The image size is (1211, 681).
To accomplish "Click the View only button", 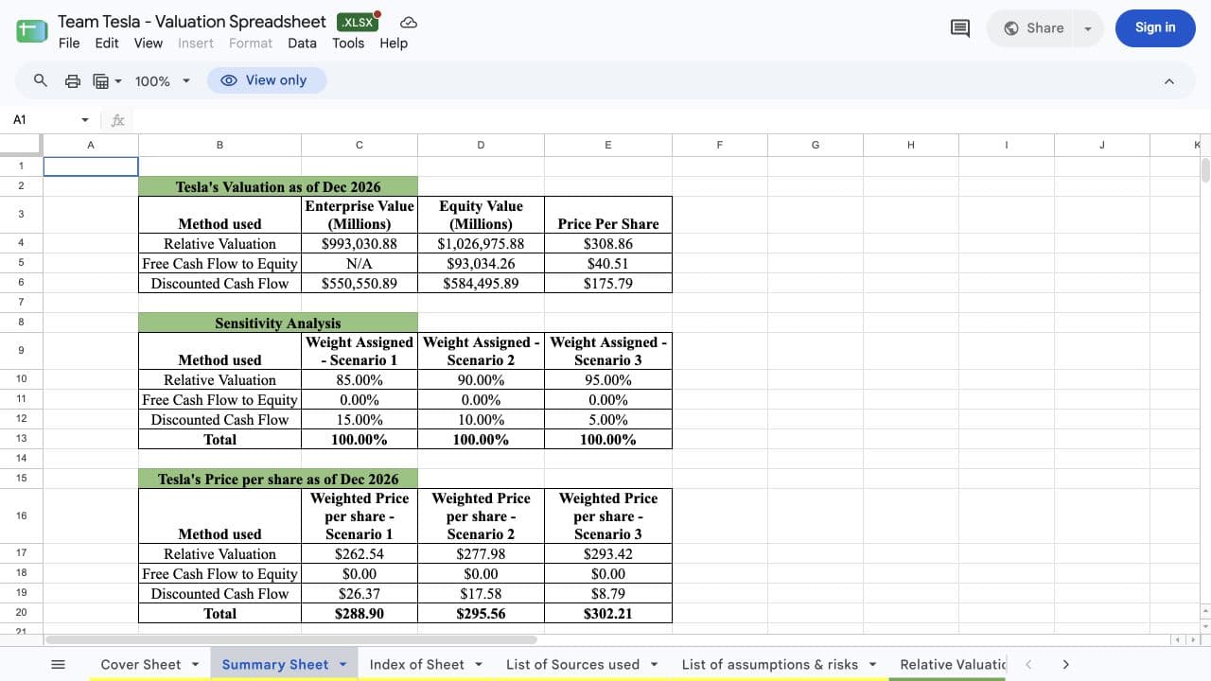I will tap(267, 80).
